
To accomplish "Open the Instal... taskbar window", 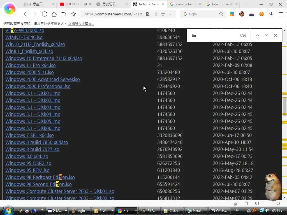I will click(x=196, y=211).
